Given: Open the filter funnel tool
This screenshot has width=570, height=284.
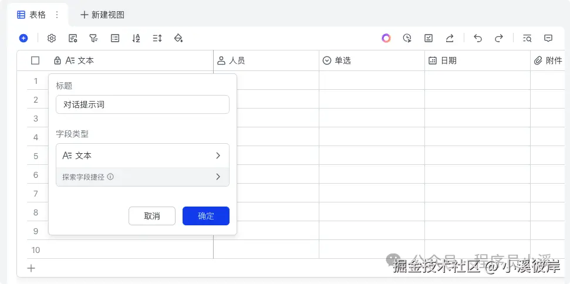Looking at the screenshot, I should pyautogui.click(x=94, y=38).
